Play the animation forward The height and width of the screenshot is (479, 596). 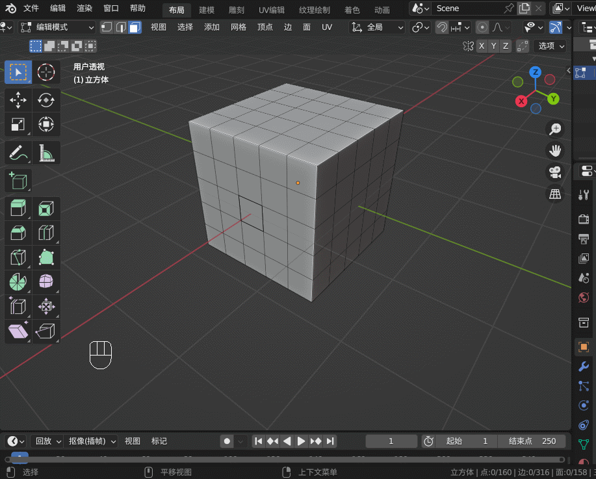[x=301, y=441]
